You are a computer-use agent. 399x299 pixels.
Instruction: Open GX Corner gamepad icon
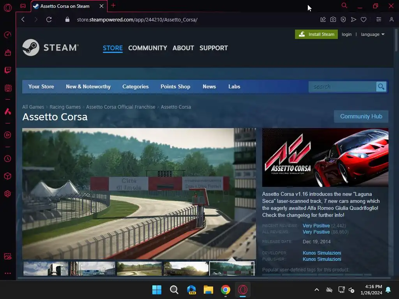click(23, 6)
